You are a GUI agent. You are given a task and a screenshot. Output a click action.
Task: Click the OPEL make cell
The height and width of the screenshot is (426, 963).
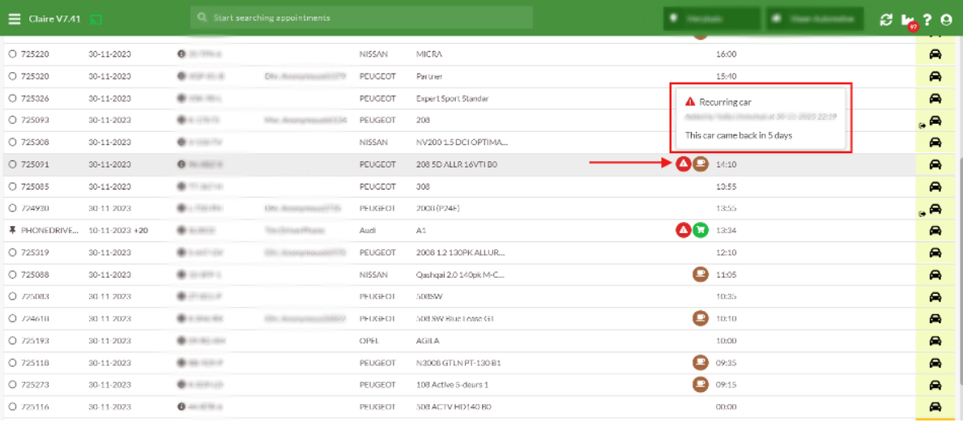[369, 340]
